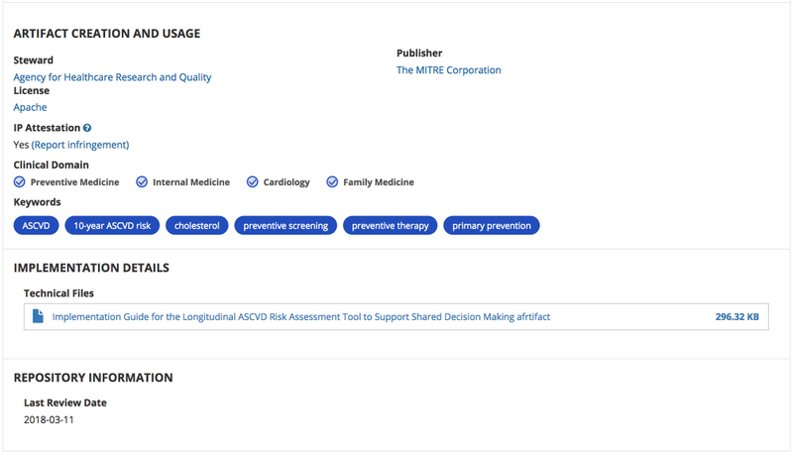793x452 pixels.
Task: Click the License label
Action: [32, 90]
